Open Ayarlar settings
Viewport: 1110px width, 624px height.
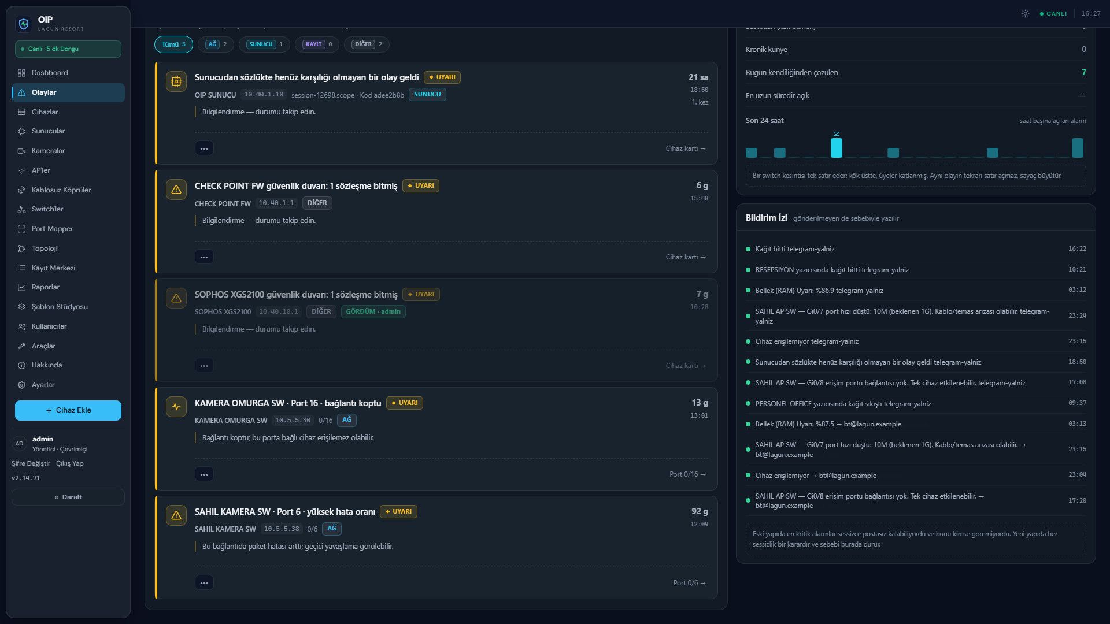coord(68,385)
